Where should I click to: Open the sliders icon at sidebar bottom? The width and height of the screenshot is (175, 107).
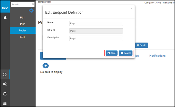click(5, 103)
